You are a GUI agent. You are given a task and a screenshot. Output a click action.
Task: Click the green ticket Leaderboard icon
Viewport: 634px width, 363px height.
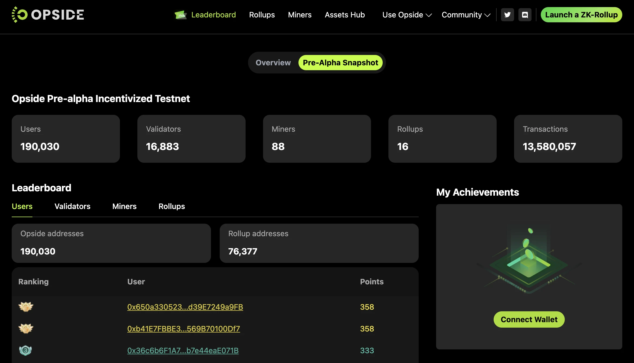(180, 15)
